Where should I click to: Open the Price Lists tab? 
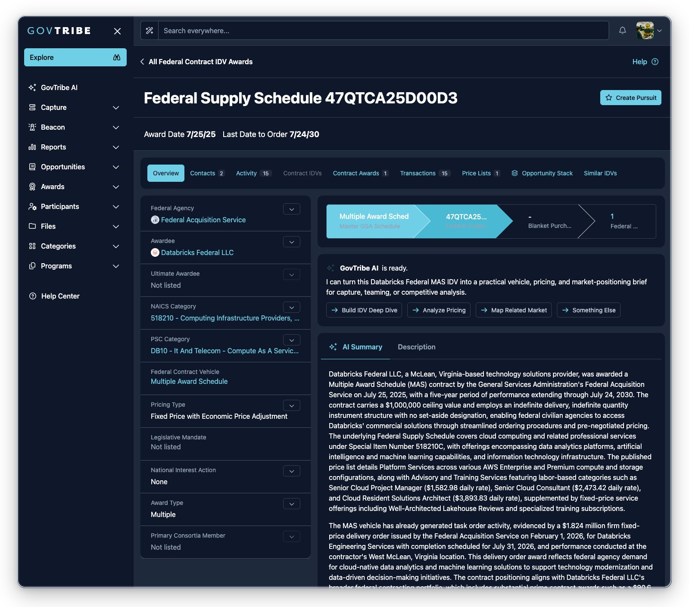[481, 173]
